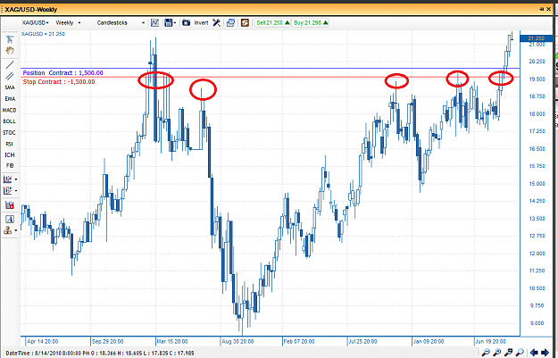Open chart settings wrench tools icon
The height and width of the screenshot is (358, 558).
coord(216,23)
